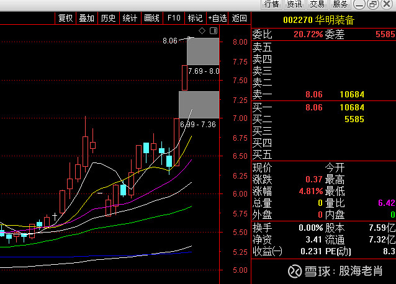Click the upper gray gap box on chart
The height and width of the screenshot is (284, 396).
coord(203,51)
